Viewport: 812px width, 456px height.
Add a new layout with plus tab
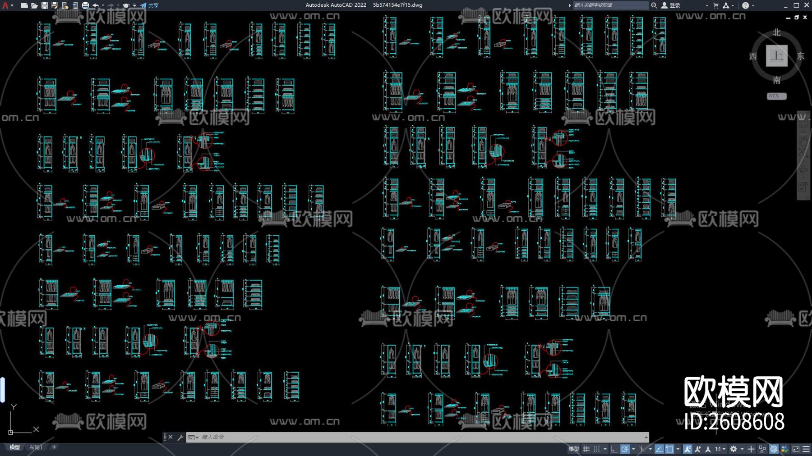[54, 447]
